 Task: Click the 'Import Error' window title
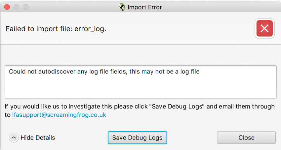144,7
